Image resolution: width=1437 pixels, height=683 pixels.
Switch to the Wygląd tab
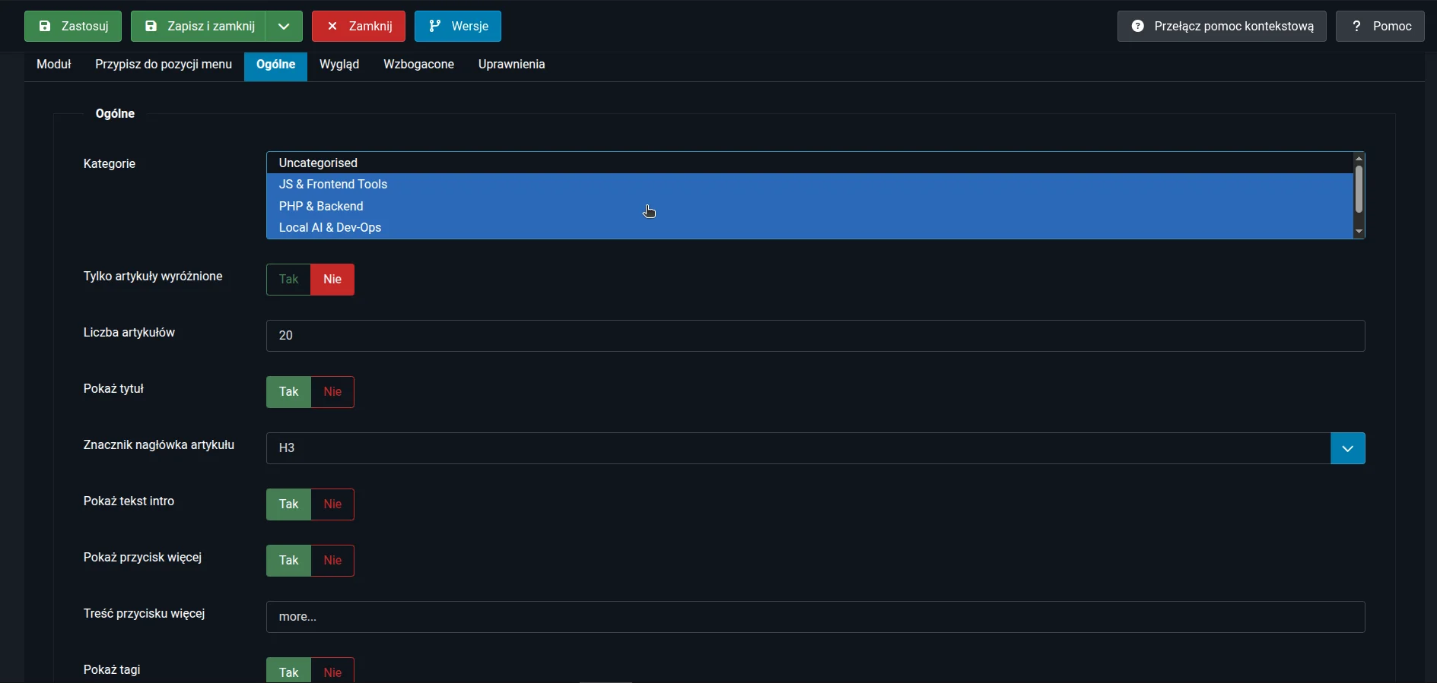tap(339, 65)
